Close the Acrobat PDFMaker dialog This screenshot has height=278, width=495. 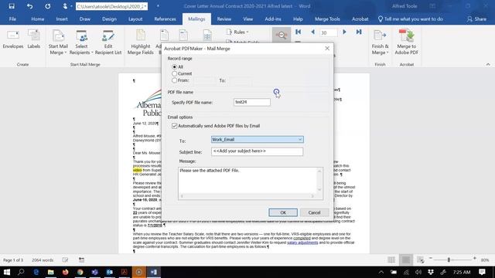[327, 48]
